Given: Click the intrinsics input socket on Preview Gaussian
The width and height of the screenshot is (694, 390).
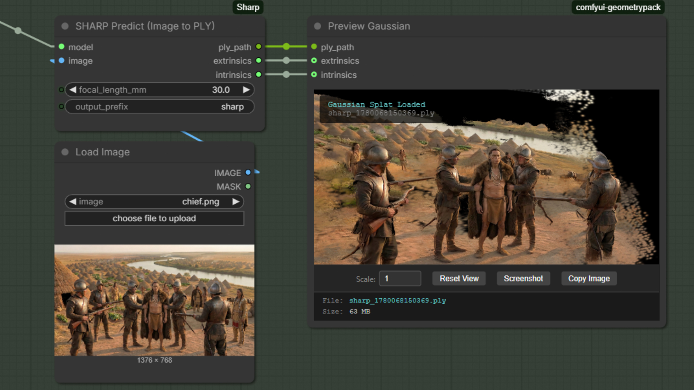Looking at the screenshot, I should point(314,74).
